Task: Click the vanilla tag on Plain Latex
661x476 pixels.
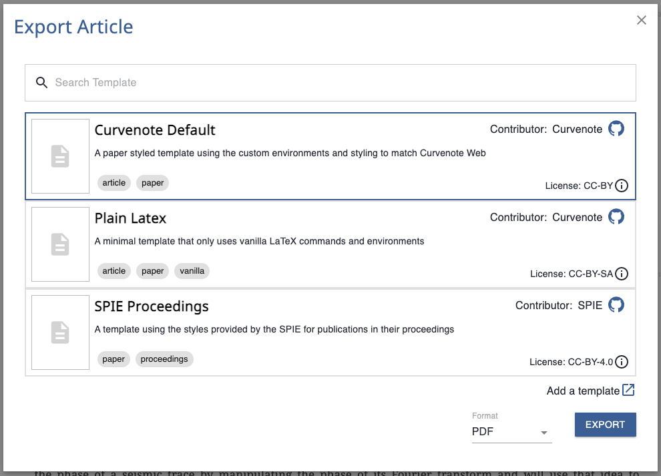Action: click(192, 270)
